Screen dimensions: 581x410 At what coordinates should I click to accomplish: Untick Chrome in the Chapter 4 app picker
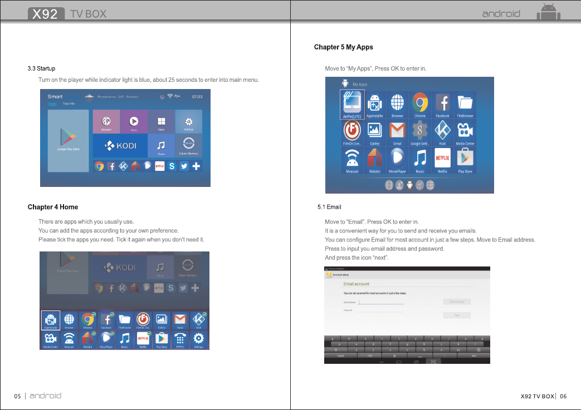tap(88, 320)
